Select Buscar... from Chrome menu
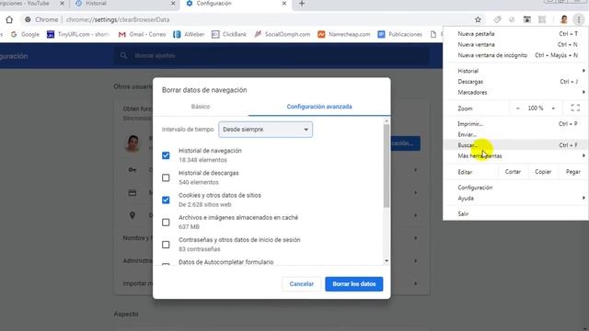Image resolution: width=589 pixels, height=331 pixels. (x=514, y=145)
